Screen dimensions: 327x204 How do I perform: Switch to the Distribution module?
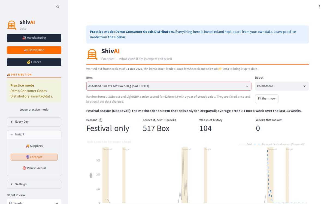pyautogui.click(x=34, y=50)
